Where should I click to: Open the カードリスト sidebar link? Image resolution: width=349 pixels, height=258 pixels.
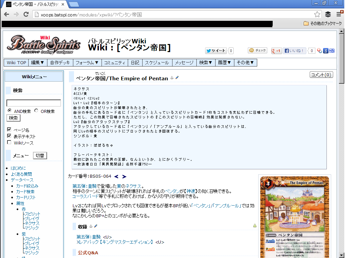click(x=26, y=198)
